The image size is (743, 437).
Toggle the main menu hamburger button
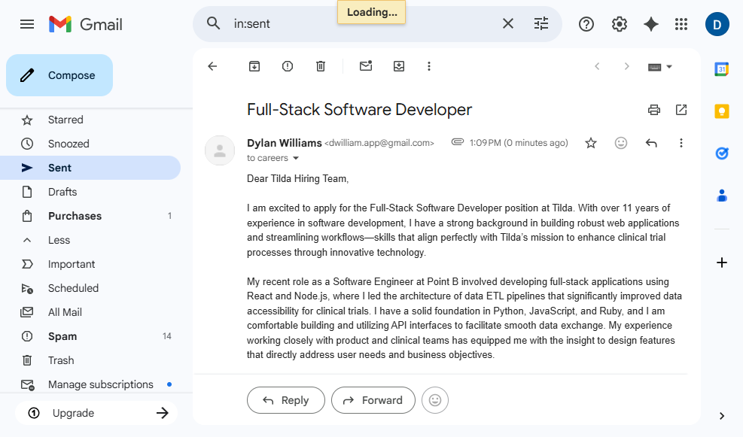(x=27, y=24)
